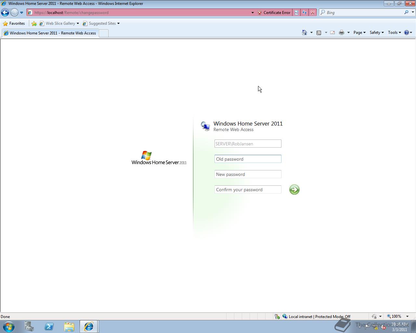Open the Favorites center
This screenshot has height=333, width=416.
(14, 23)
